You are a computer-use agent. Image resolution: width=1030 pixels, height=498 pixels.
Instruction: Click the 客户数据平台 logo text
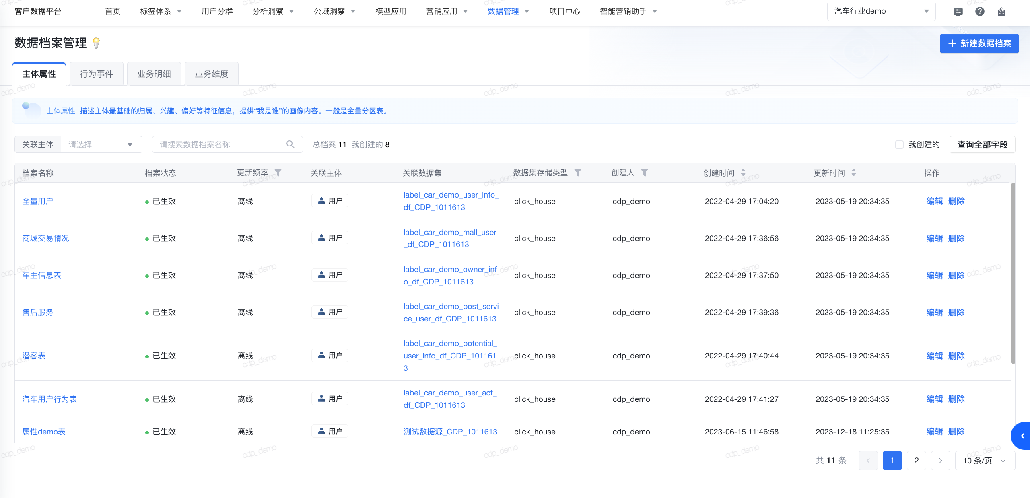38,11
